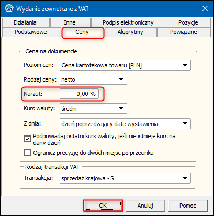Click the Anuluj button
Screen dimensions: 214x216
tap(145, 206)
